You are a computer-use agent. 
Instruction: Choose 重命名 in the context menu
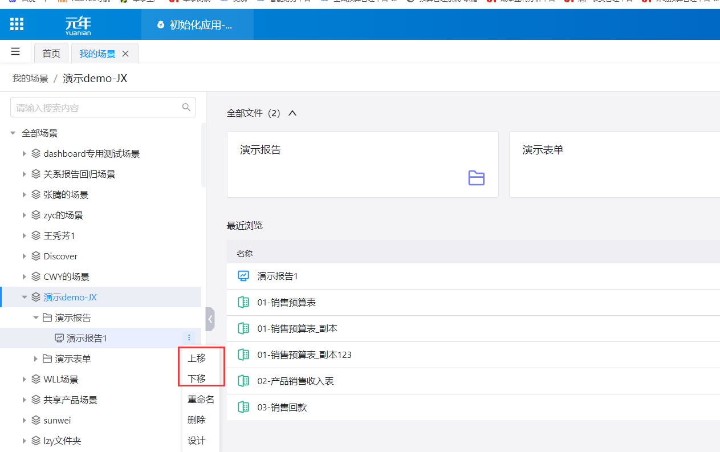tap(201, 400)
